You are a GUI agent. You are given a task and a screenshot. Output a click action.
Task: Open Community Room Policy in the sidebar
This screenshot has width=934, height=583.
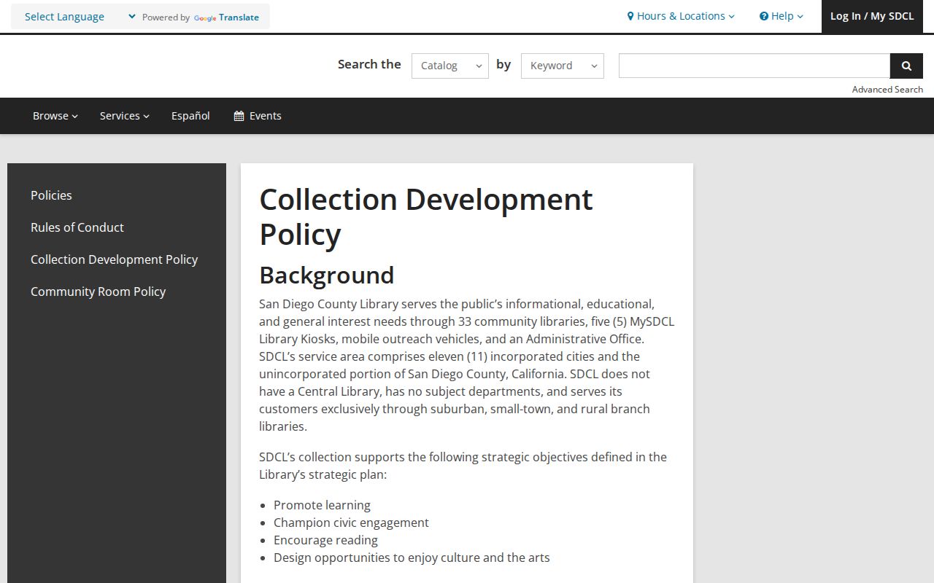click(x=98, y=291)
